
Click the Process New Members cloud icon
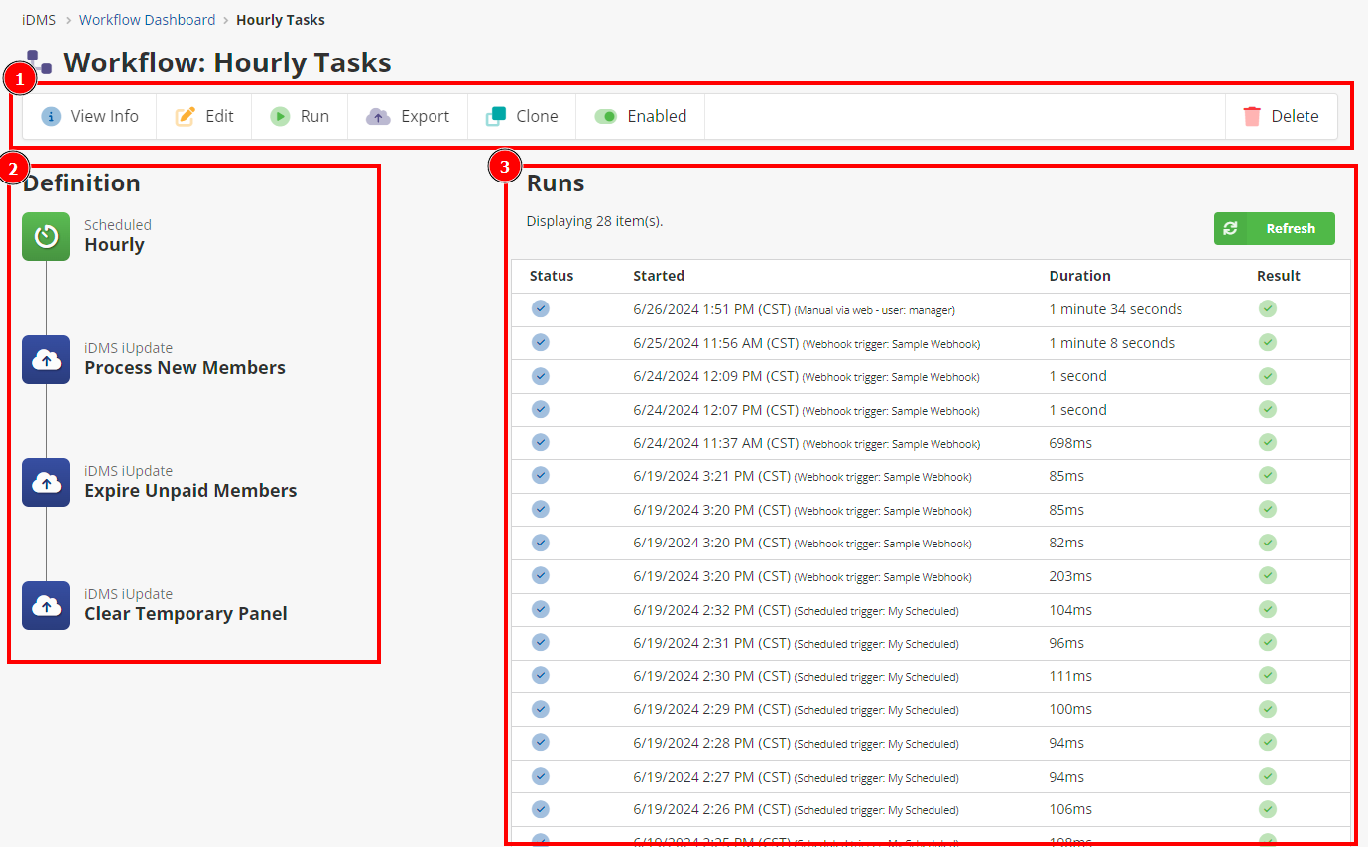click(x=46, y=360)
